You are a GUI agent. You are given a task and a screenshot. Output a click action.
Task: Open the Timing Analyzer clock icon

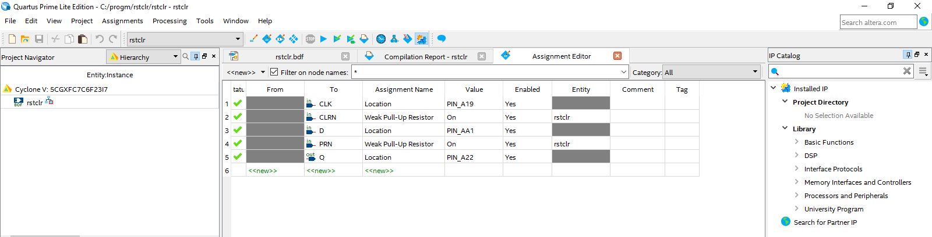(x=380, y=39)
